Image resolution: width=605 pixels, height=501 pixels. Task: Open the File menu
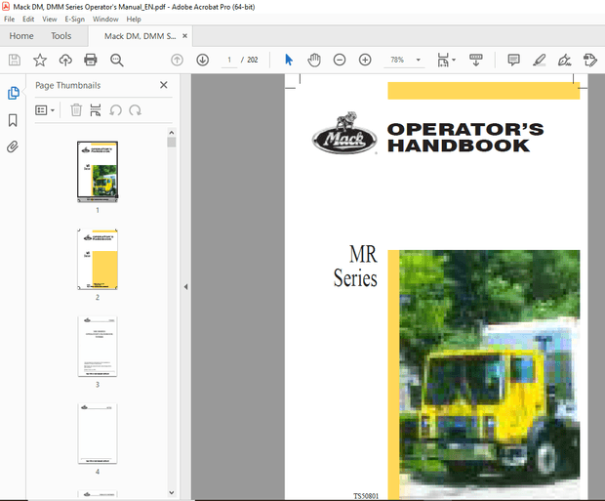(x=9, y=19)
